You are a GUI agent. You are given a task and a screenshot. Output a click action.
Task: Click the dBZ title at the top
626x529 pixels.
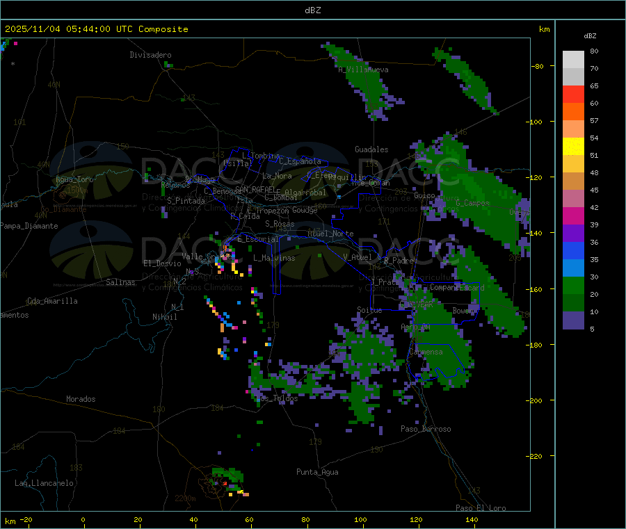pyautogui.click(x=312, y=10)
